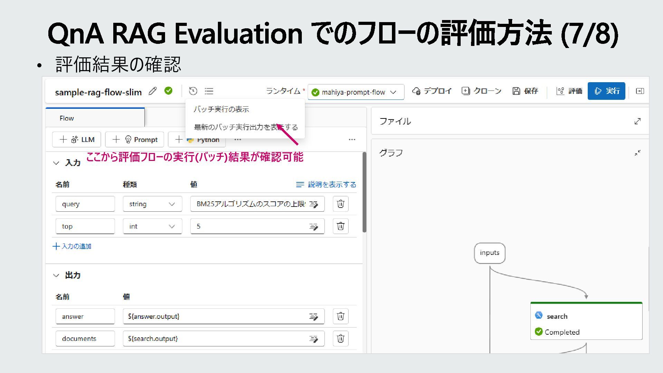
Task: Delete the query input row
Action: tap(340, 204)
